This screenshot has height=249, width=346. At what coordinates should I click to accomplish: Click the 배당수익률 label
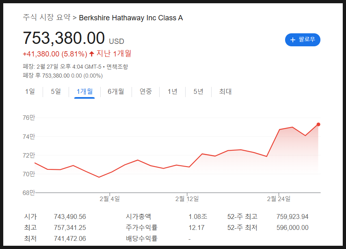[142, 238]
